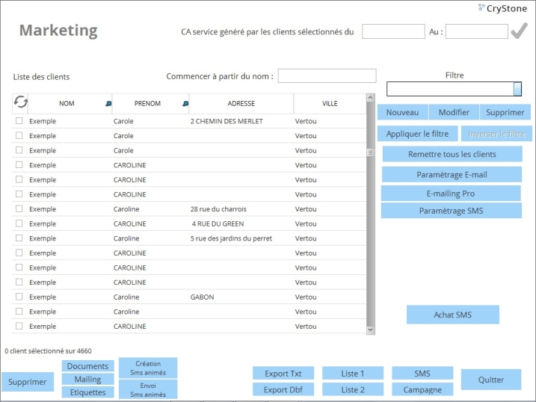Sort by the ADRESSE column header
This screenshot has width=536, height=402.
[x=241, y=104]
